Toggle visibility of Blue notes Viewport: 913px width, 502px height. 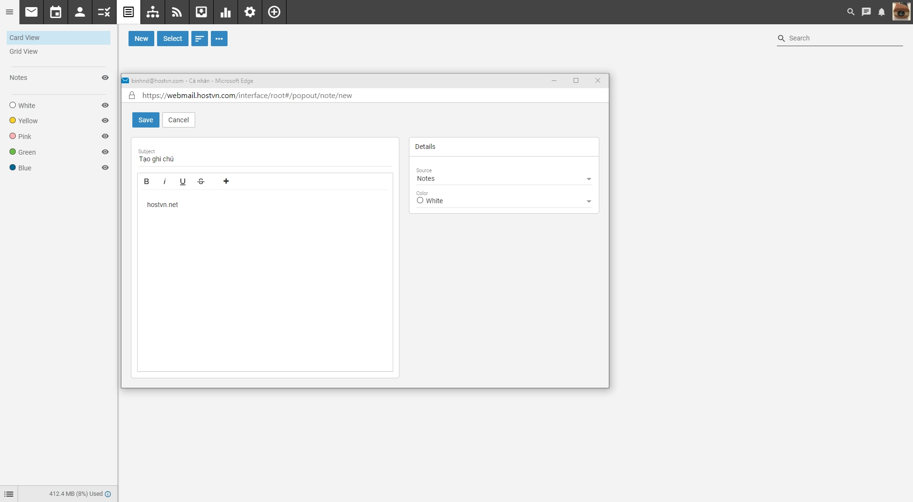(x=105, y=168)
